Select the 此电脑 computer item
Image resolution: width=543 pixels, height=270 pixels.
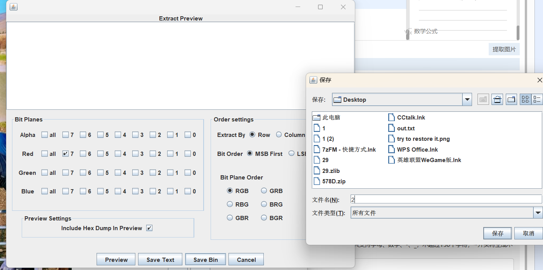327,118
